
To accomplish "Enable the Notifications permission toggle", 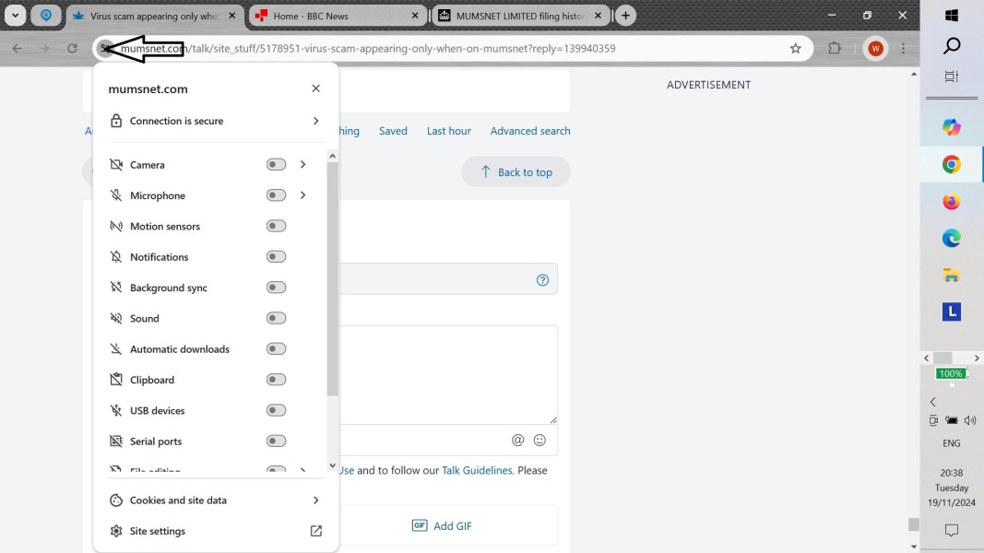I will tap(276, 257).
